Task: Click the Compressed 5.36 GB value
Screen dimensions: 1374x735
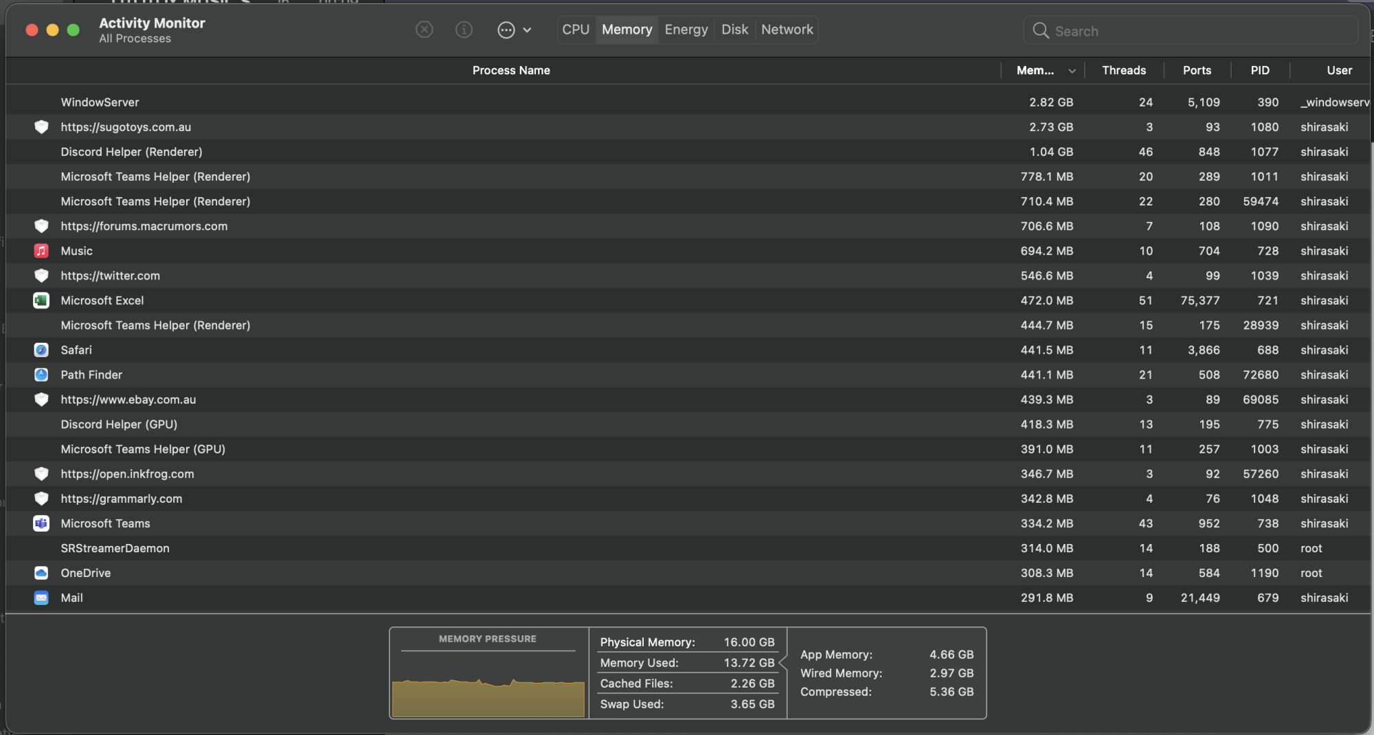Action: click(x=951, y=692)
